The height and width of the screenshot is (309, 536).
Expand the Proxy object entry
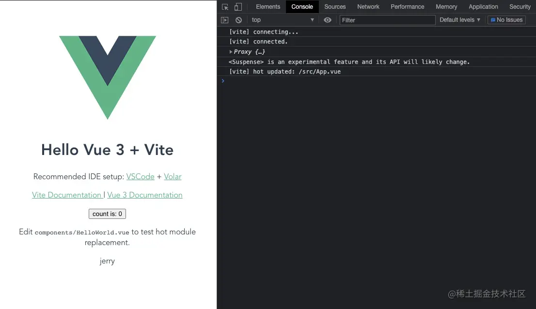pos(231,52)
